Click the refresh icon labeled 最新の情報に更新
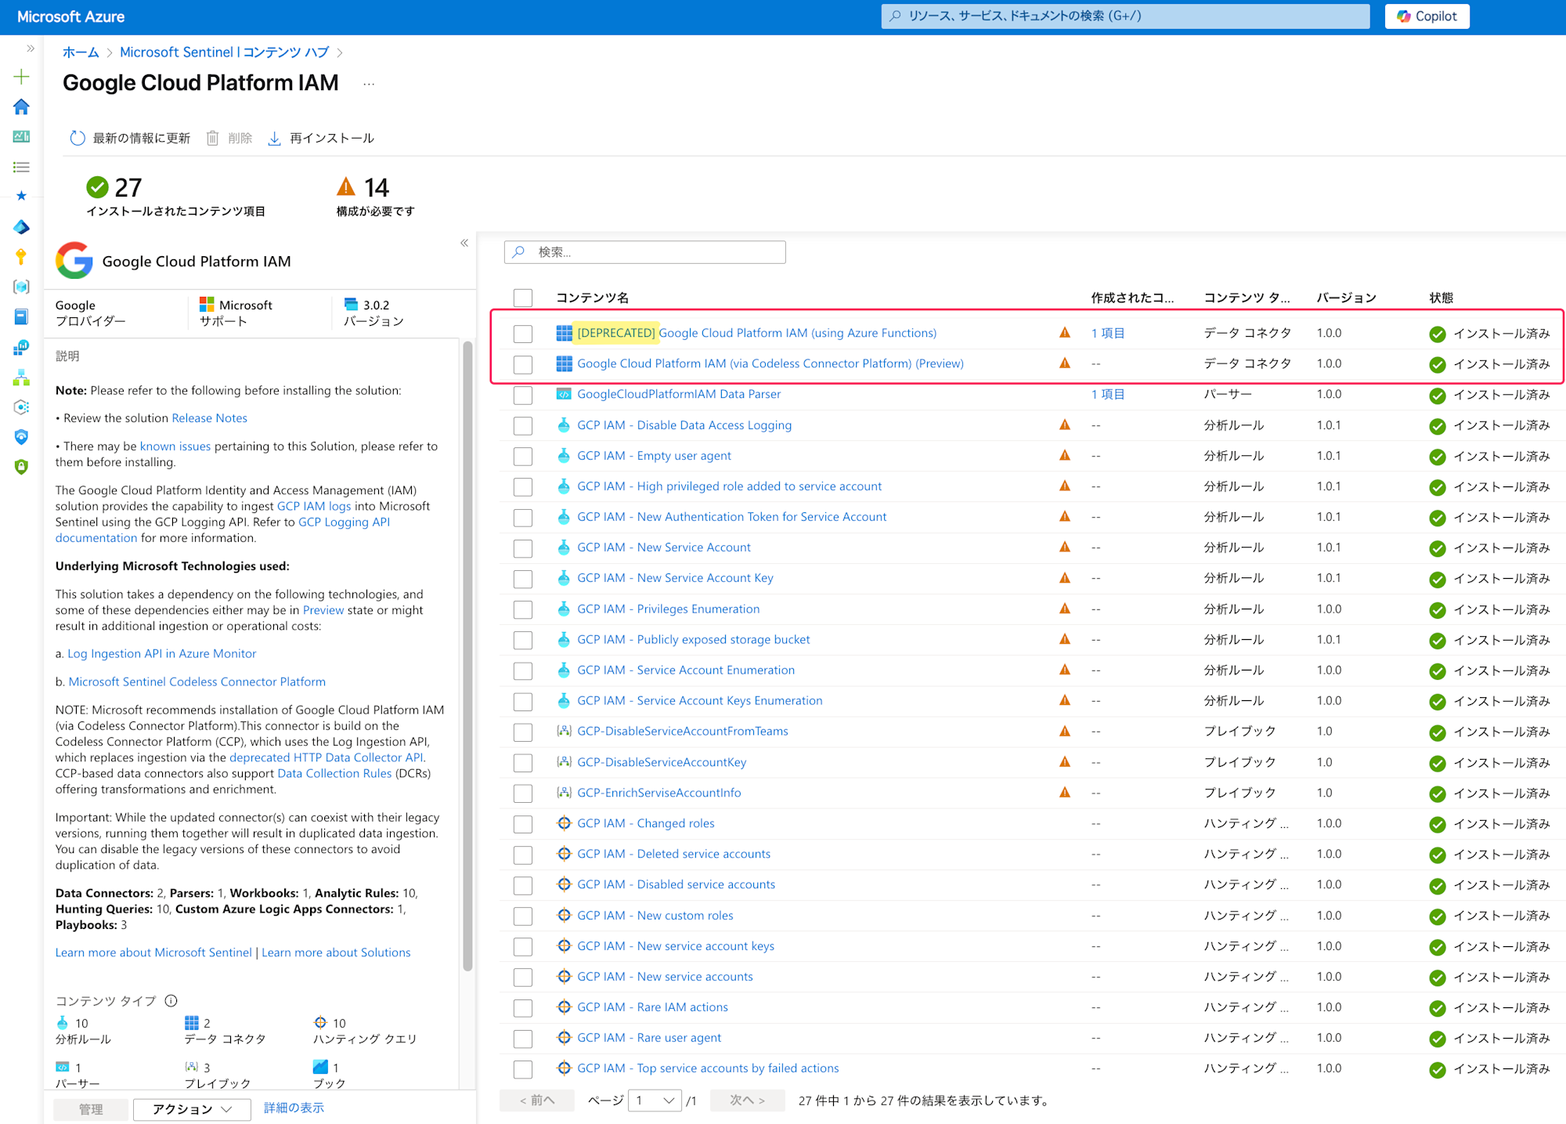 77,139
